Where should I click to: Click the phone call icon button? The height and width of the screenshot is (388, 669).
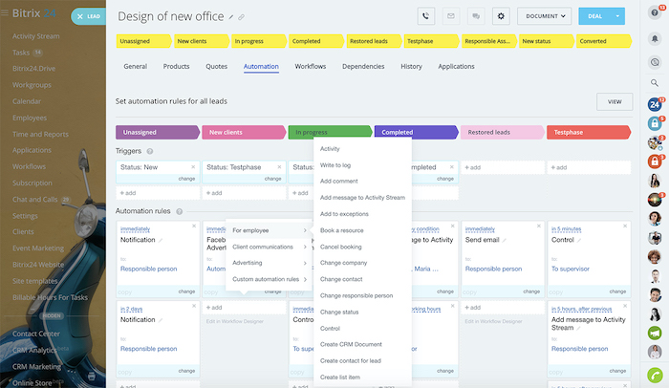coord(426,16)
